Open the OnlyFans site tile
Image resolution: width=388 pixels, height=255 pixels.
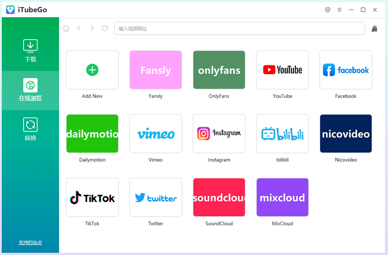(x=219, y=70)
